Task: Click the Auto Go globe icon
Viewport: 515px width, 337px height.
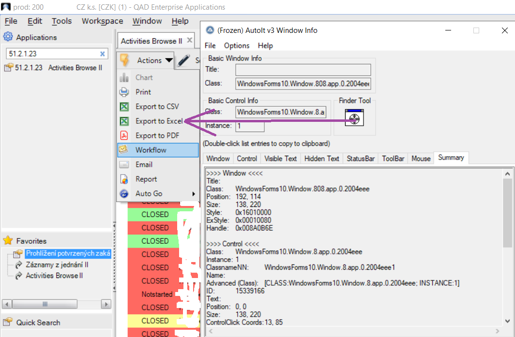Action: click(124, 193)
